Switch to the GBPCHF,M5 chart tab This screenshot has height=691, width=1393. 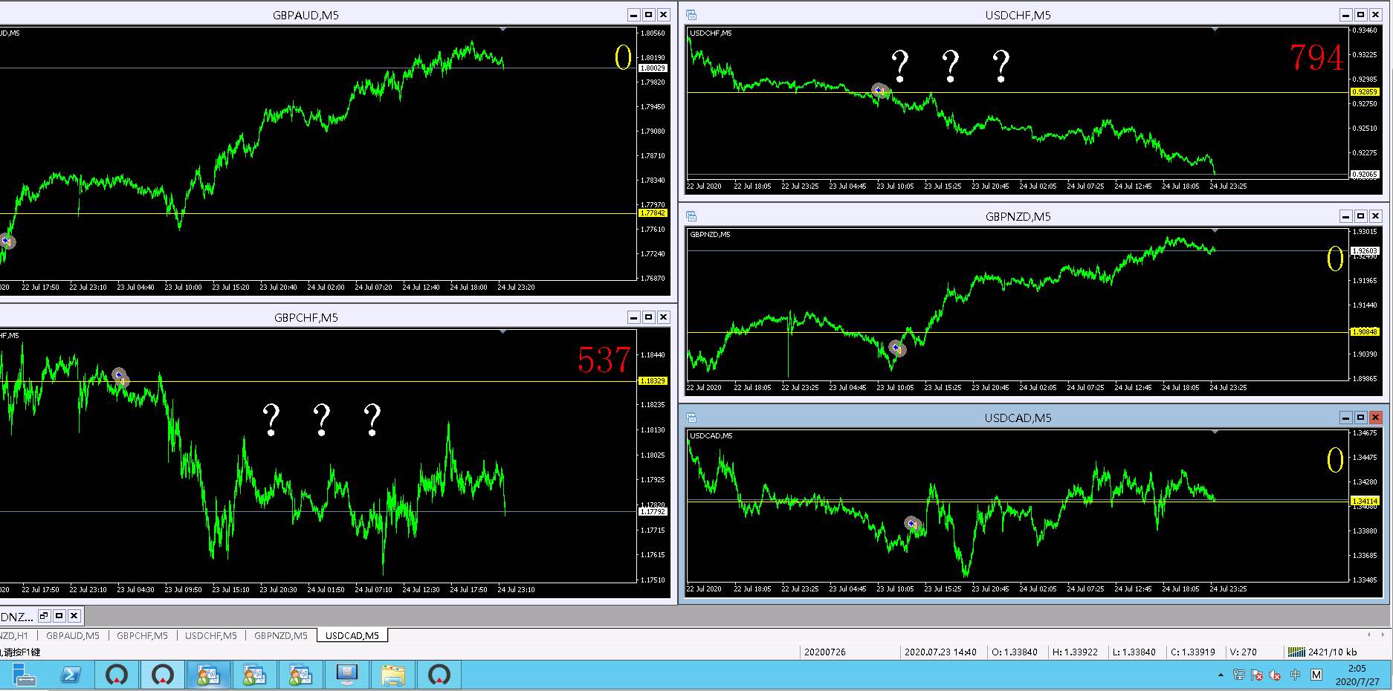point(142,635)
